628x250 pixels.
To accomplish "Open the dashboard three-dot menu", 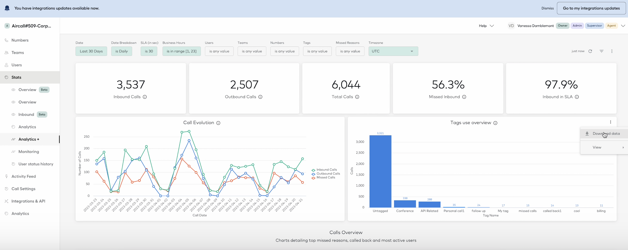I will click(x=612, y=51).
